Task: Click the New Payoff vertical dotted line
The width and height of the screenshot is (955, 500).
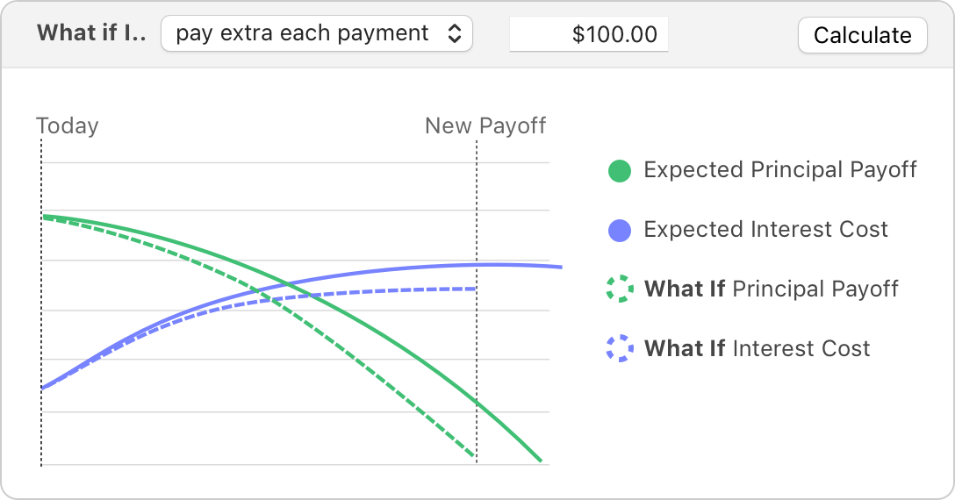Action: point(477,302)
